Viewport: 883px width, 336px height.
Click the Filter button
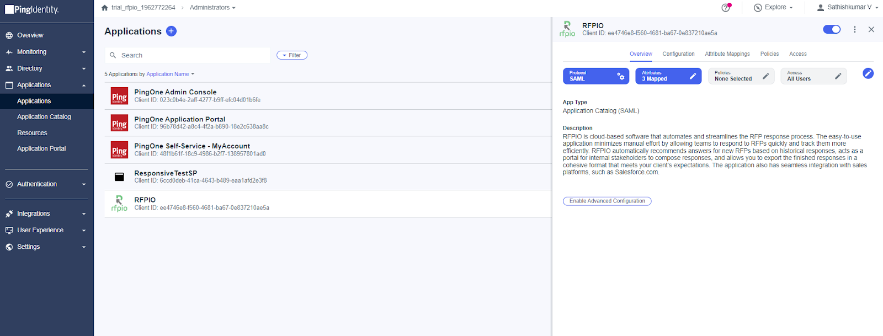click(292, 55)
